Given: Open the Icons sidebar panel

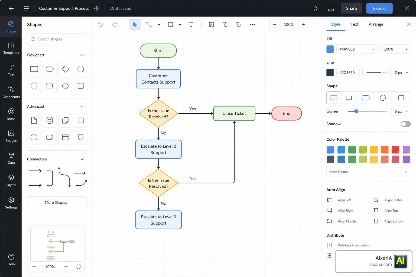Looking at the screenshot, I should [x=11, y=114].
